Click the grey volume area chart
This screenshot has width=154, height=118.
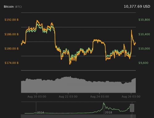78,85
